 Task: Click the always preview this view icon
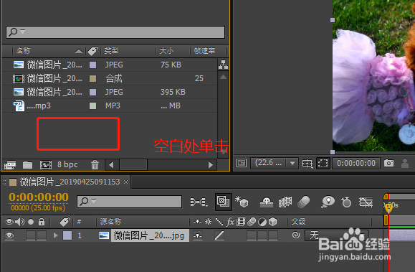(242, 163)
